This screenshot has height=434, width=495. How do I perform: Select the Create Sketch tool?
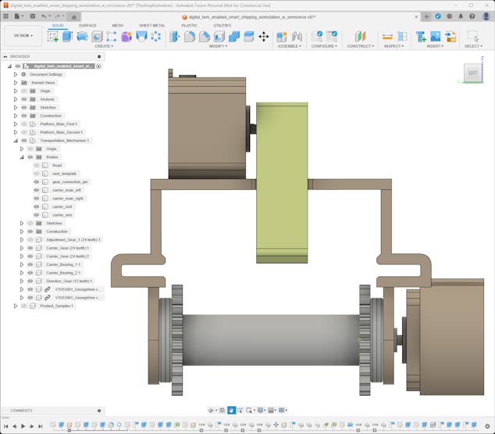pos(53,37)
